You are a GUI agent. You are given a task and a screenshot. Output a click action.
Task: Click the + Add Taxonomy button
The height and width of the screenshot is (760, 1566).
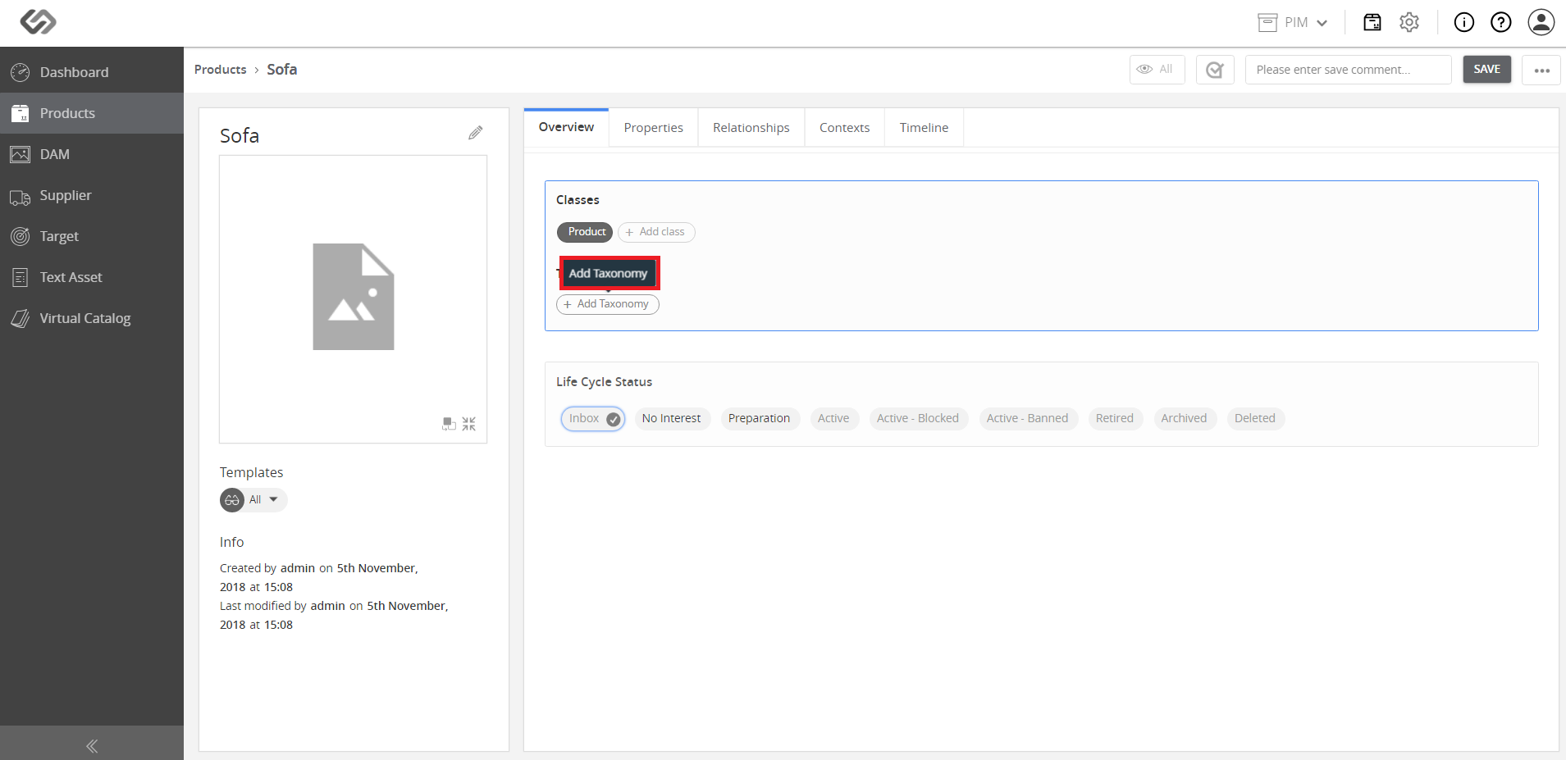608,304
